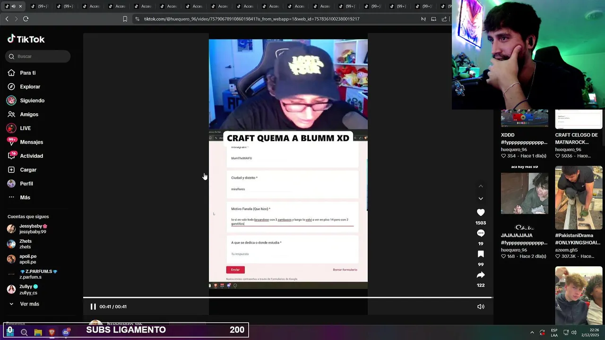
Task: Open Discord from taskbar
Action: [x=66, y=332]
